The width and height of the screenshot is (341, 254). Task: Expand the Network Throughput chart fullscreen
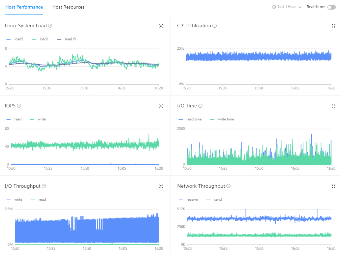coord(333,186)
